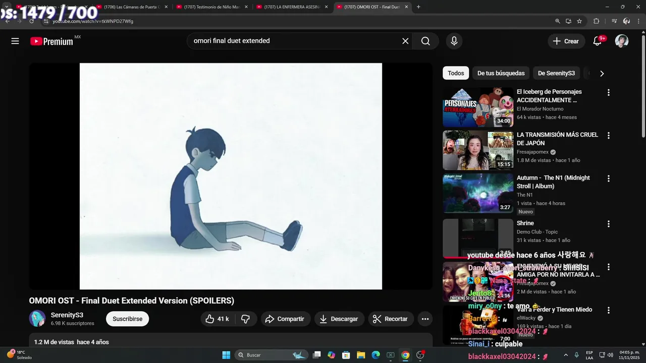The image size is (646, 363).
Task: Switch to Las Cámaras de Puerta tab
Action: [132, 7]
